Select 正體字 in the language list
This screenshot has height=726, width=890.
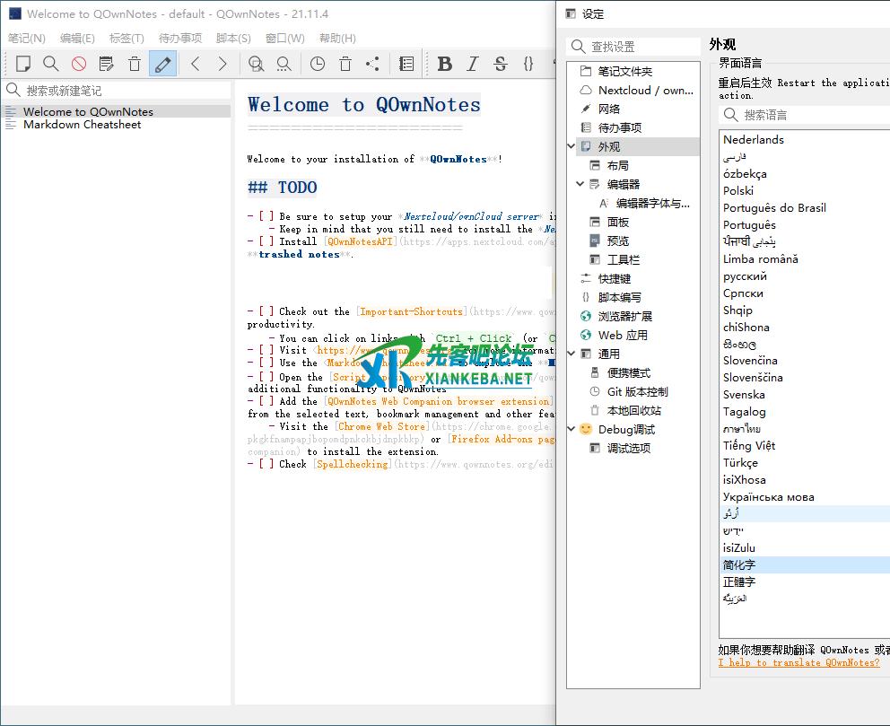click(x=739, y=582)
